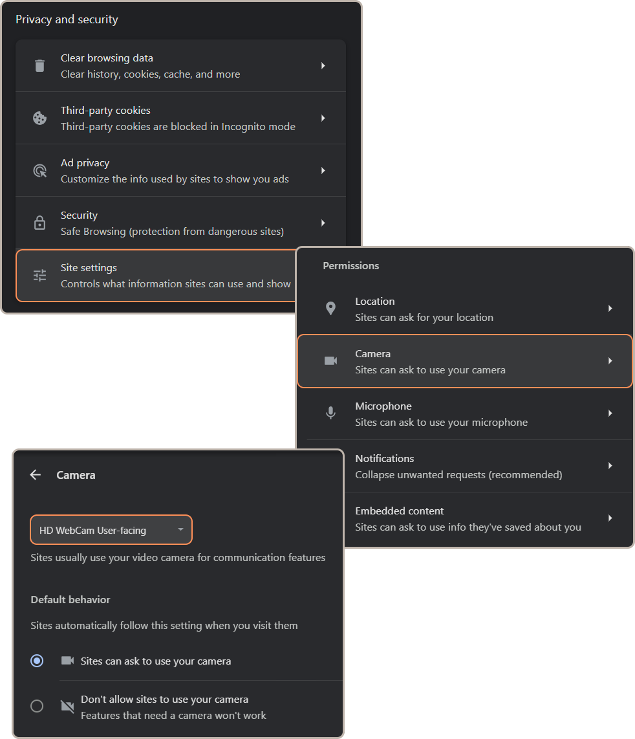The image size is (635, 739).
Task: Go back using the Camera page arrow
Action: point(36,475)
